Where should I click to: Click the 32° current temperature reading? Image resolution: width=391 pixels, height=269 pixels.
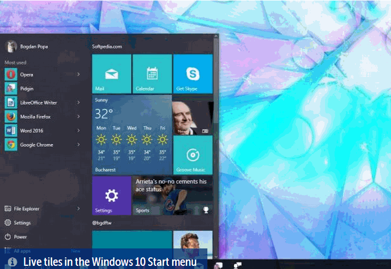(104, 114)
